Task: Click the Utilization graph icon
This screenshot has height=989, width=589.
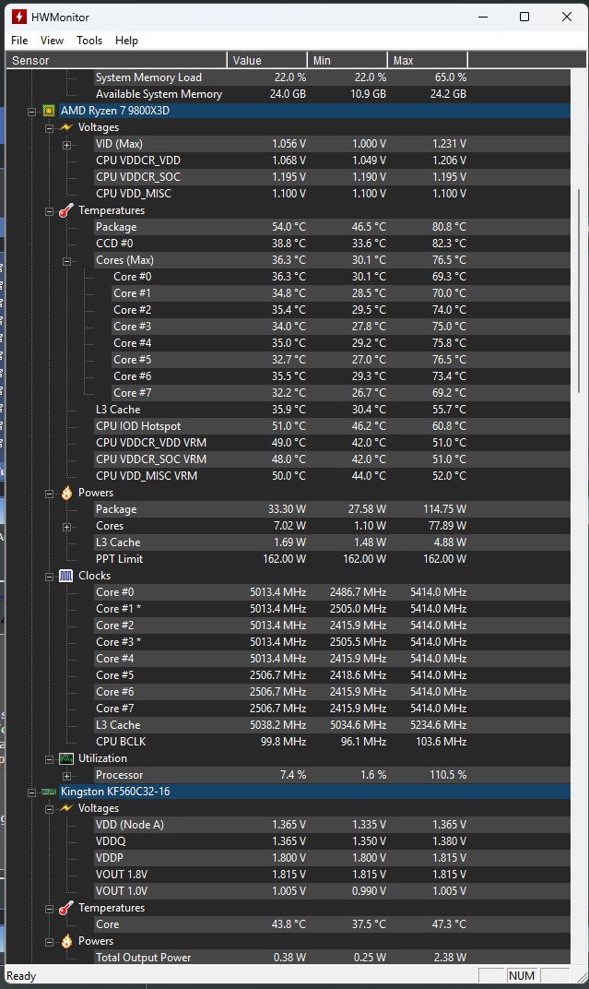Action: [66, 758]
